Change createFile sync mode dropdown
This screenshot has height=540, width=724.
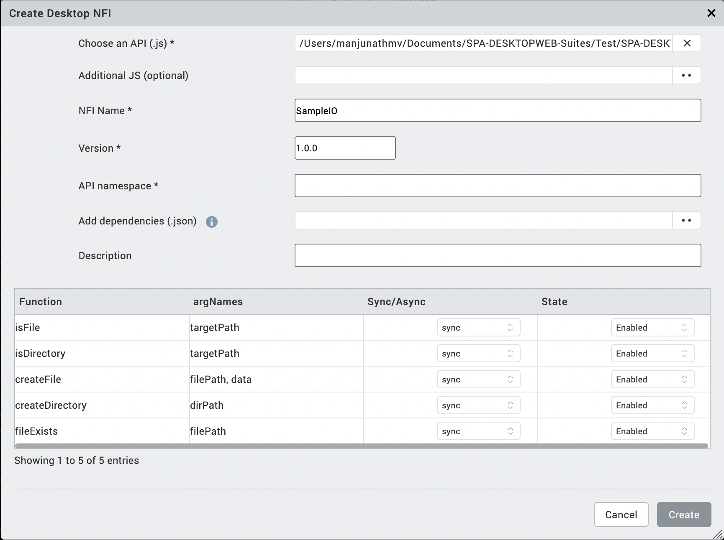(478, 380)
